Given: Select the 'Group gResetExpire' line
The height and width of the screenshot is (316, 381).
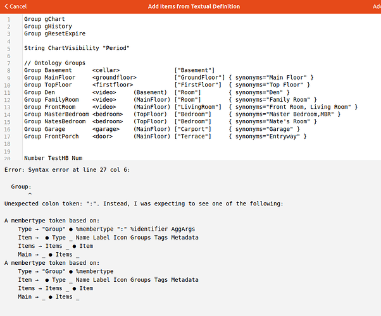Looking at the screenshot, I should (x=54, y=33).
